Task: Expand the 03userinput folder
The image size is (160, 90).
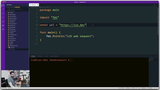Action: click(13, 16)
